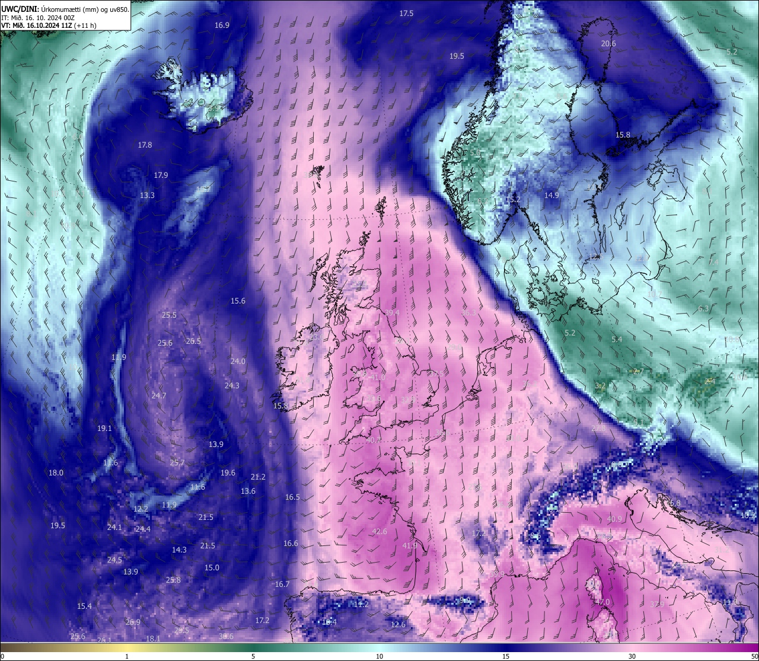Click the 16.5 value west of Brittany
The image size is (759, 661).
292,497
